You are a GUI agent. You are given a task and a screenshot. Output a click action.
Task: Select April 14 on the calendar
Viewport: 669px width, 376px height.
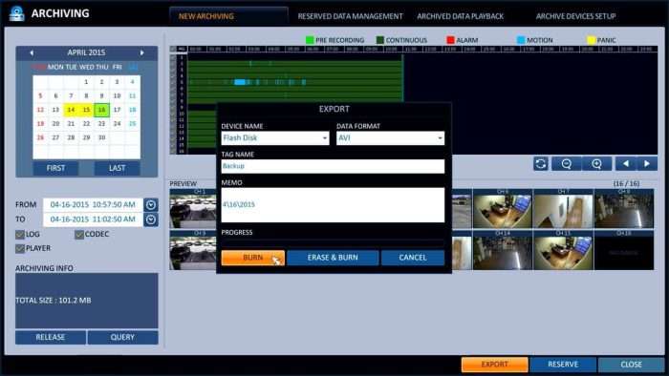pos(71,110)
